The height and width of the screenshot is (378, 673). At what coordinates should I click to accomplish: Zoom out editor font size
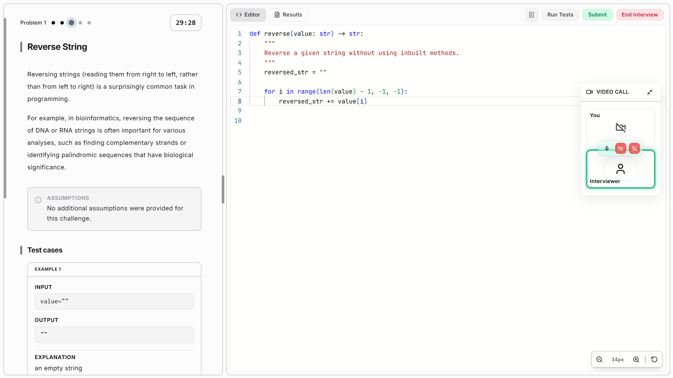point(599,359)
